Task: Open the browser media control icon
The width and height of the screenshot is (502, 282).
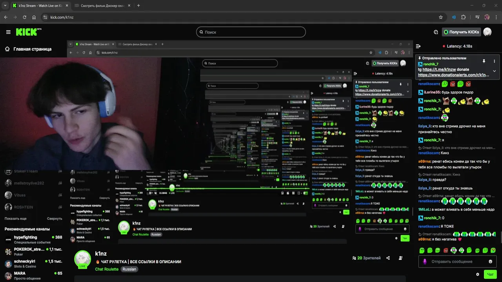Action: pyautogui.click(x=477, y=17)
